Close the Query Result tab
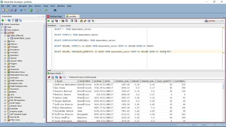The height and width of the screenshot is (127, 226). [63, 73]
